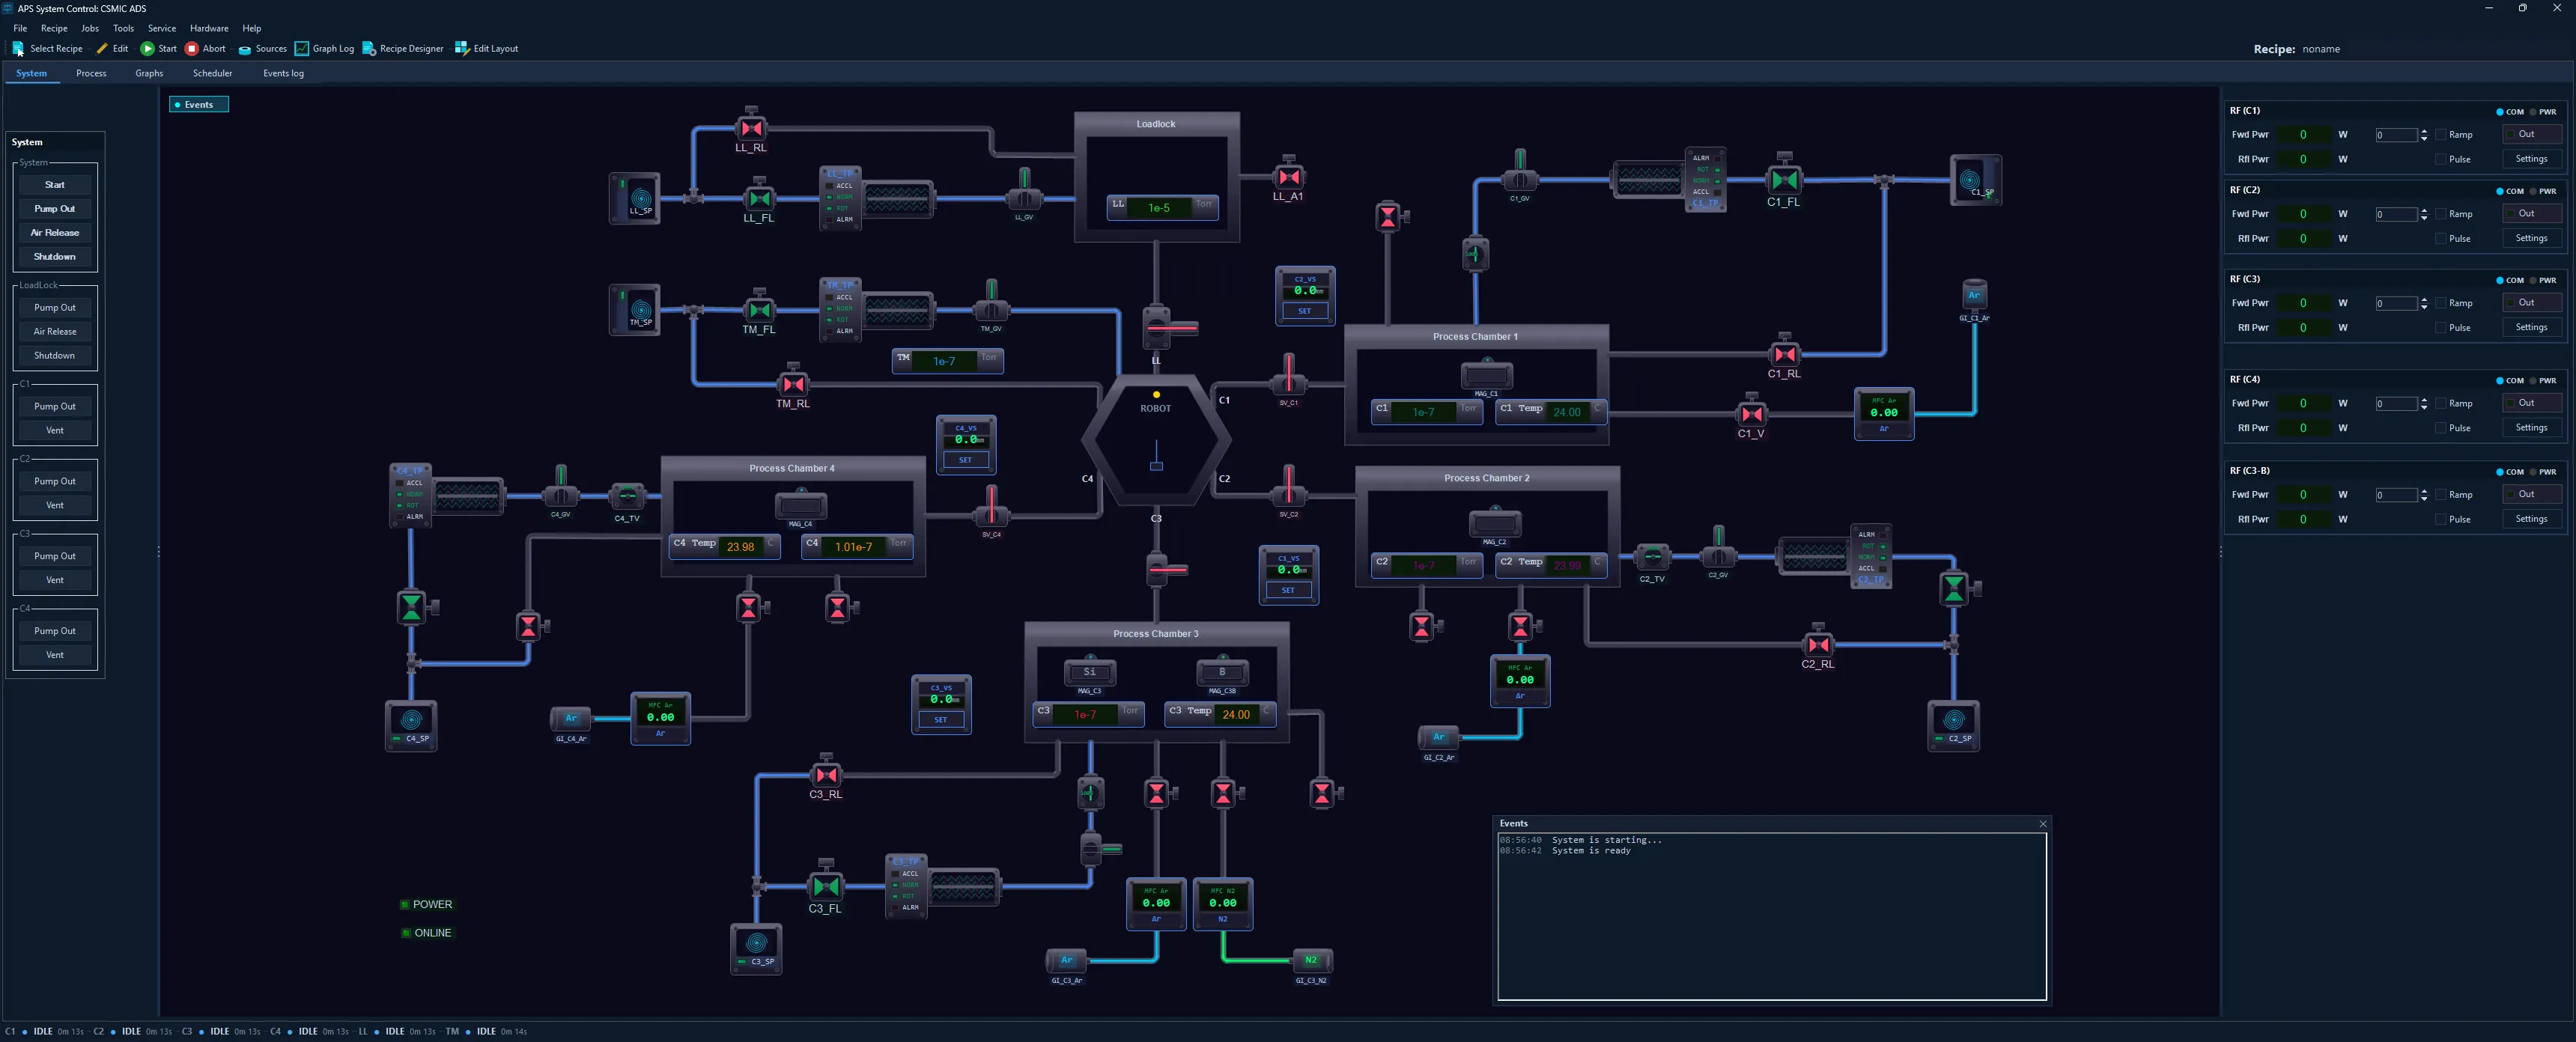
Task: Open the File menu
Action: click(x=20, y=28)
